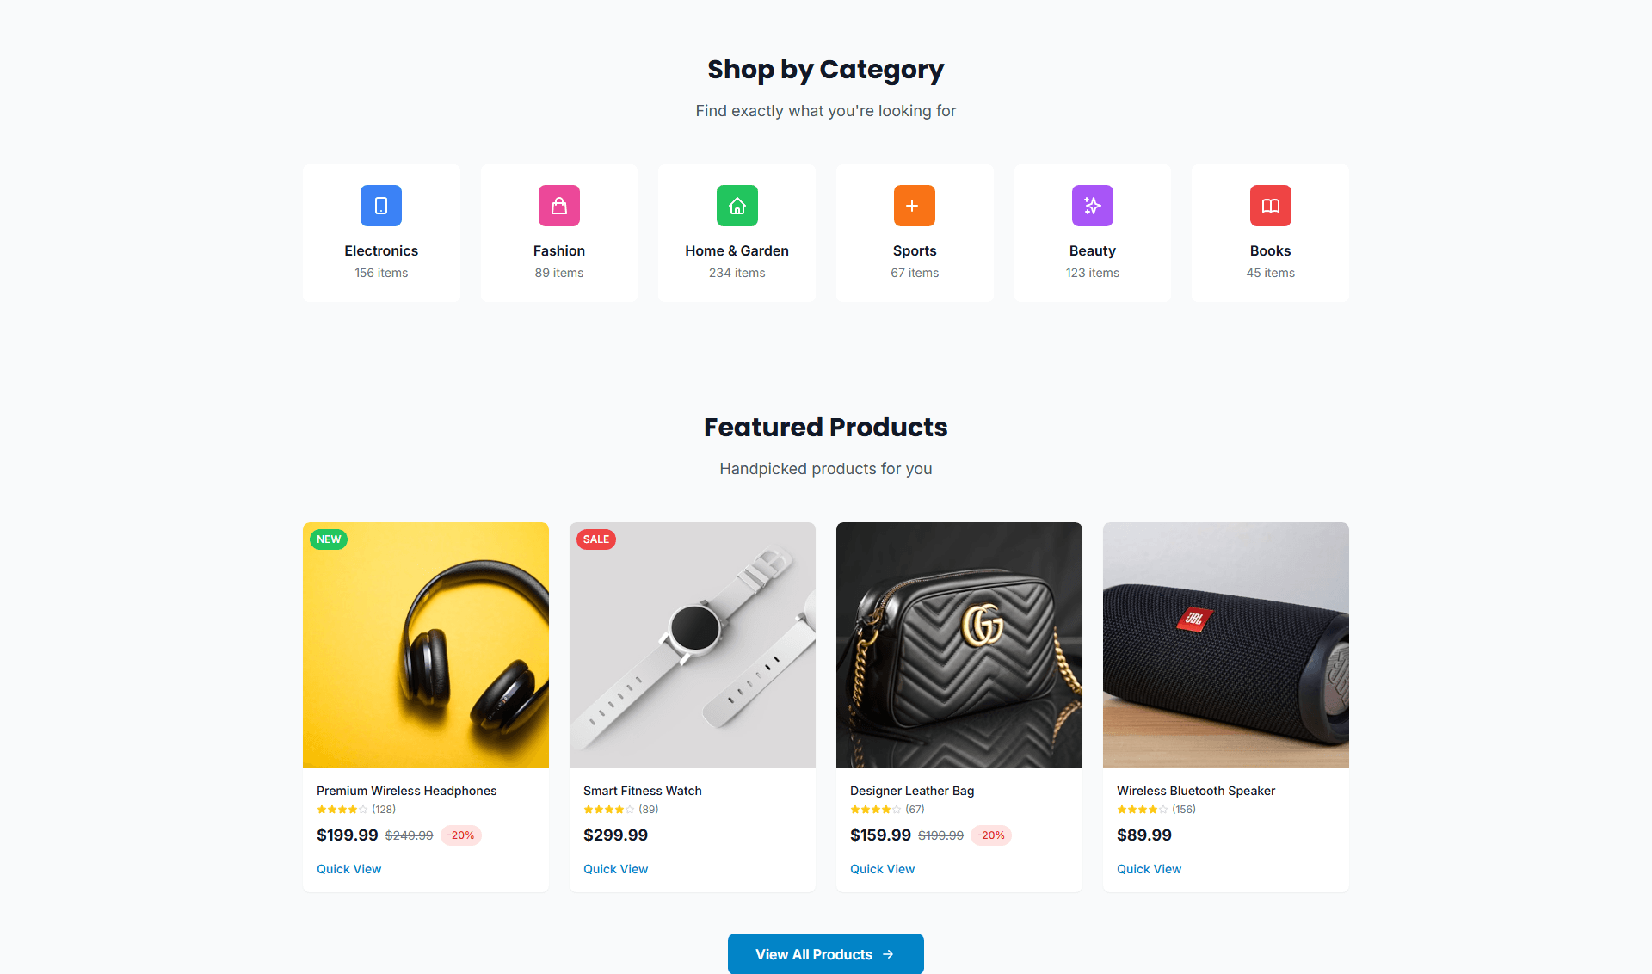This screenshot has height=974, width=1652.
Task: Click the blue Electronics phone icon
Action: (381, 206)
